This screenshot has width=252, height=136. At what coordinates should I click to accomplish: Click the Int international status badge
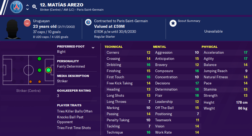(x=27, y=23)
